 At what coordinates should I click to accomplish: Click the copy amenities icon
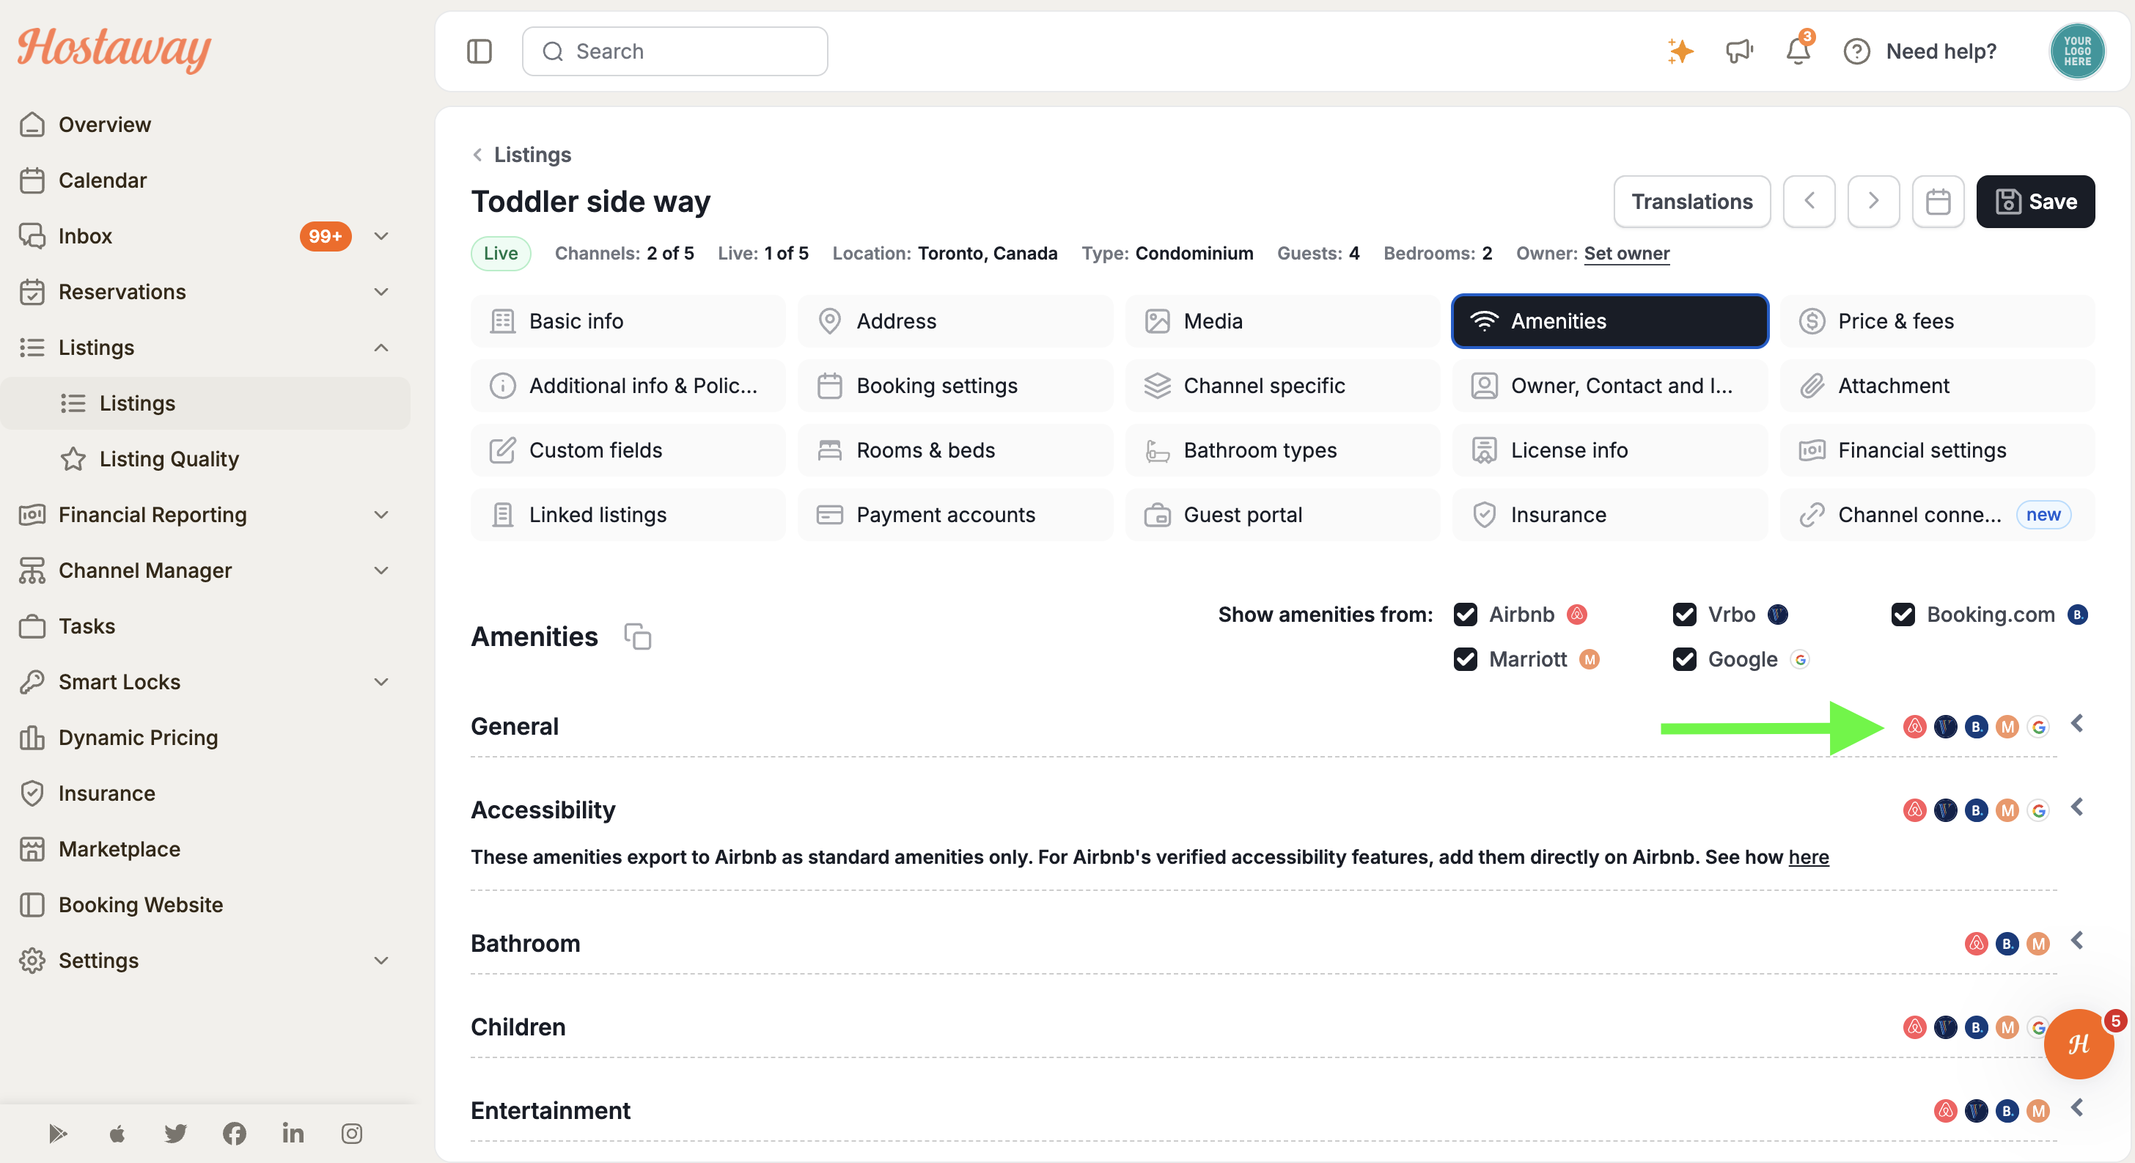click(637, 636)
